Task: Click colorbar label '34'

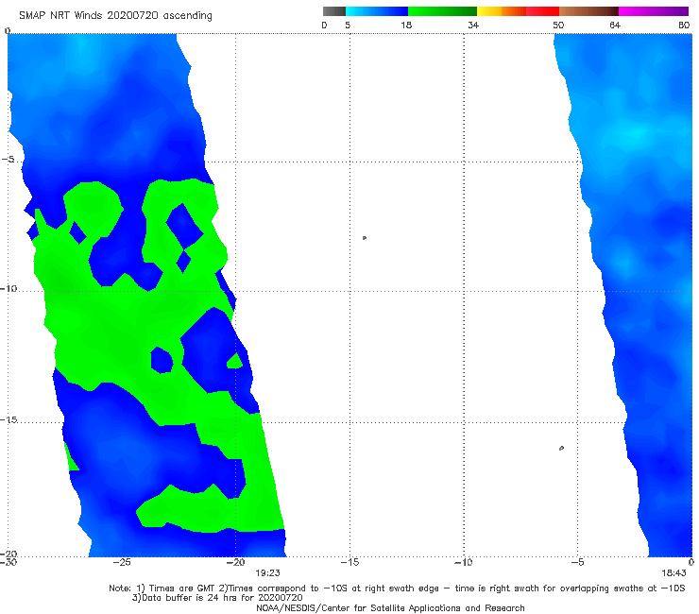Action: pyautogui.click(x=473, y=25)
